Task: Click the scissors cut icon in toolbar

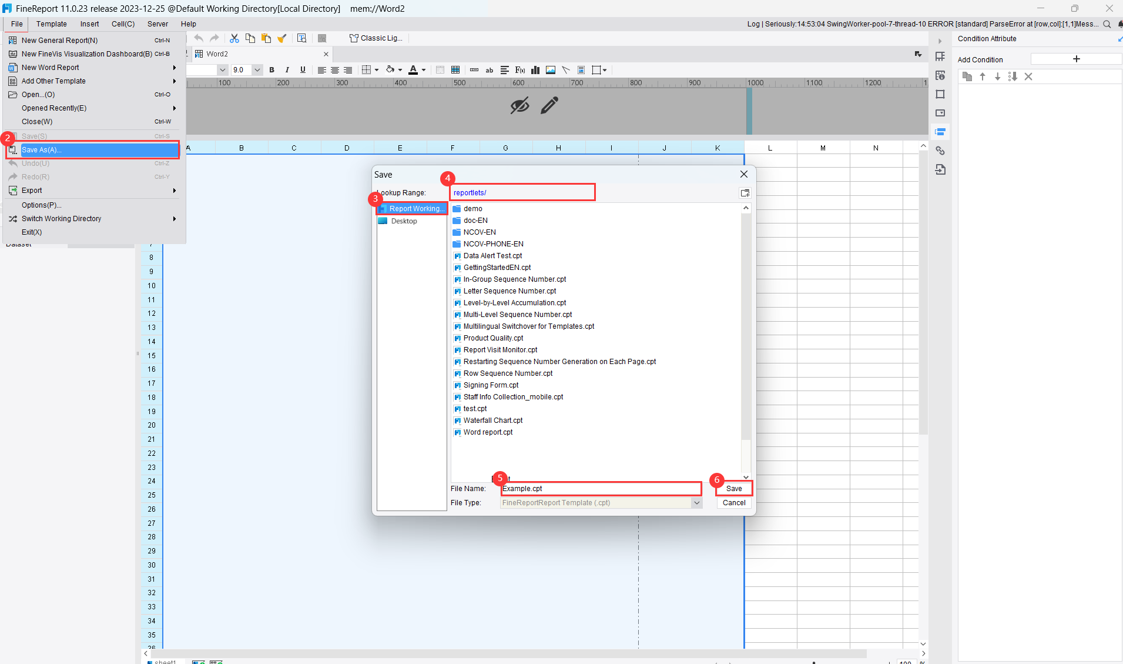Action: [x=234, y=38]
